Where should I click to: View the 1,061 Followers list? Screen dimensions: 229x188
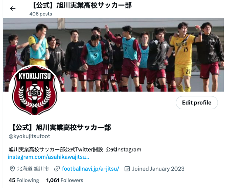pos(65,180)
